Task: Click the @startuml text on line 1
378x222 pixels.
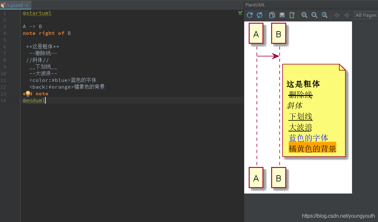Action: click(37, 13)
